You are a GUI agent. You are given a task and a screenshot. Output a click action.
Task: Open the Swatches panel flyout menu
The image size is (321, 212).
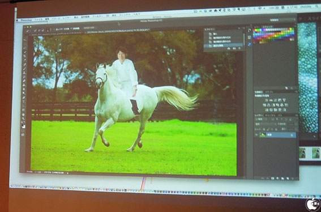pos(295,26)
